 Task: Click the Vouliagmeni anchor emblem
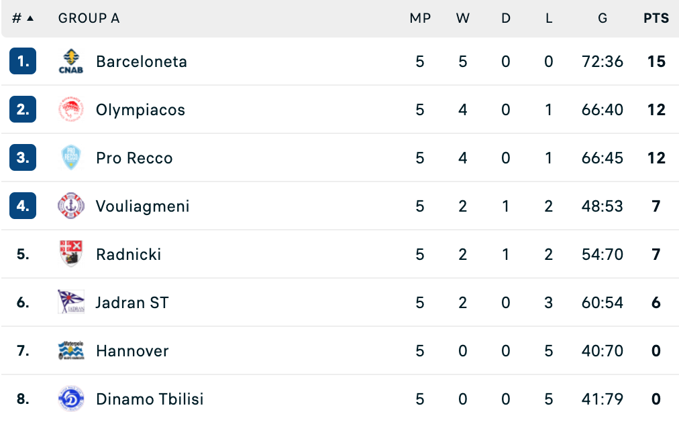71,206
